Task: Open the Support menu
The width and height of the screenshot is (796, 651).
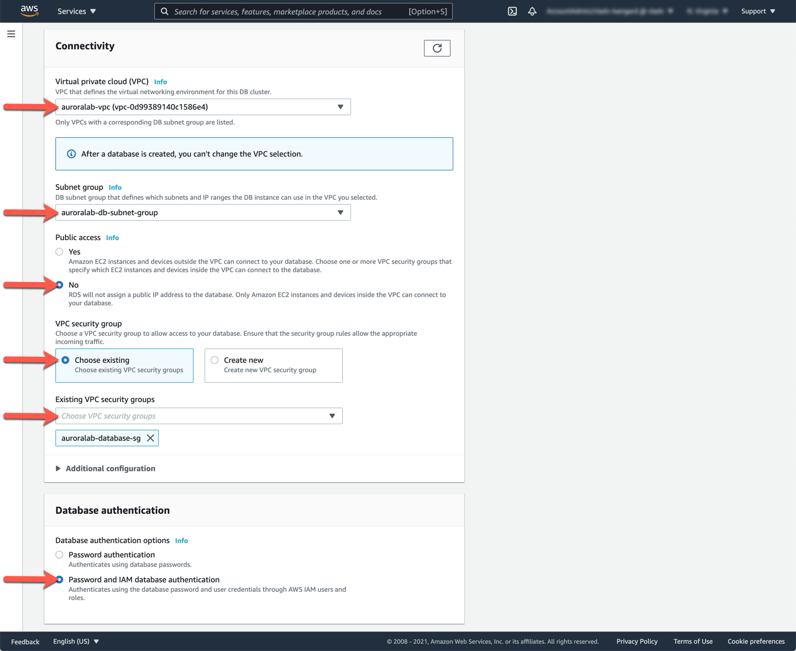Action: [758, 11]
